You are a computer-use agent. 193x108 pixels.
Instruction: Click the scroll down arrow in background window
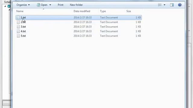(x=189, y=31)
